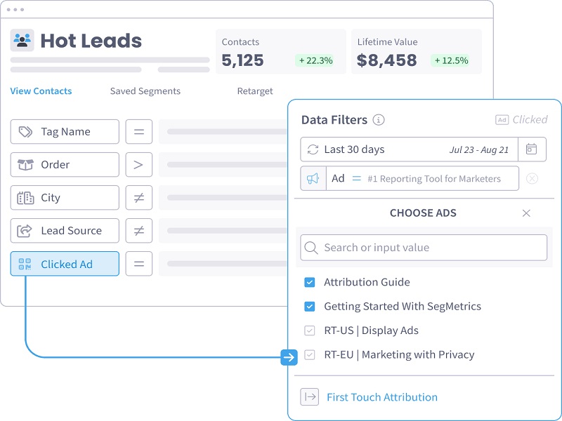Screen dimensions: 562x421
Task: Click the First Touch Attribution arrow icon
Action: point(310,397)
